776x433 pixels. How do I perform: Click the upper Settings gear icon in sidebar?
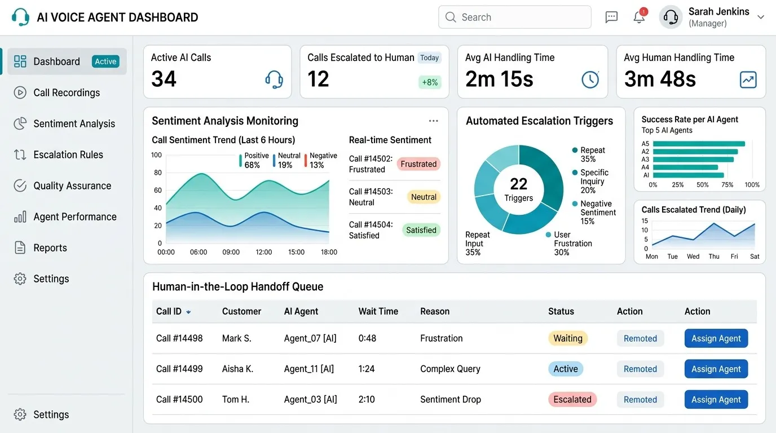(20, 279)
